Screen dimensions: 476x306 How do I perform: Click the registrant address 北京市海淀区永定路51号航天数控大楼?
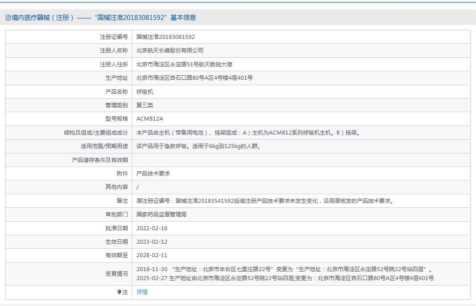pyautogui.click(x=184, y=64)
